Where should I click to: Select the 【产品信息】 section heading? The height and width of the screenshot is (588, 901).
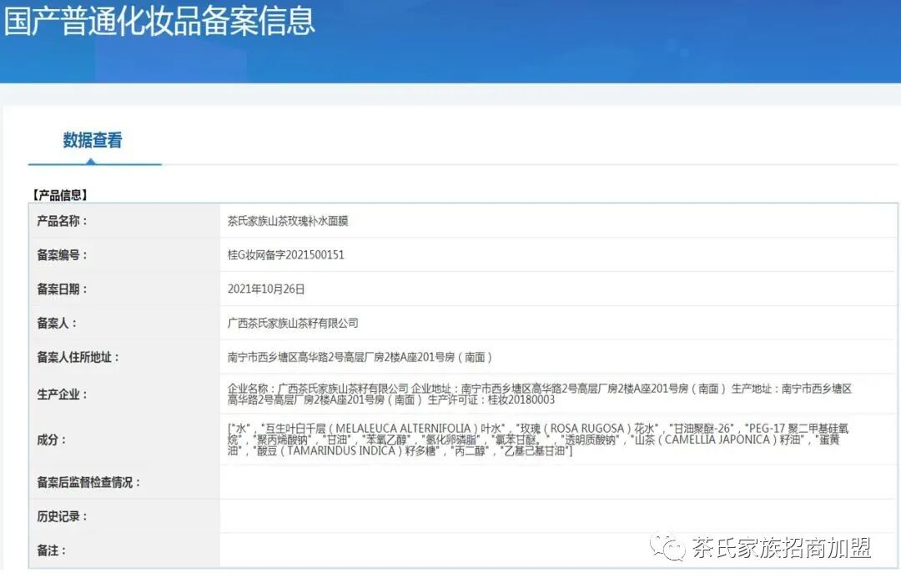click(x=60, y=195)
